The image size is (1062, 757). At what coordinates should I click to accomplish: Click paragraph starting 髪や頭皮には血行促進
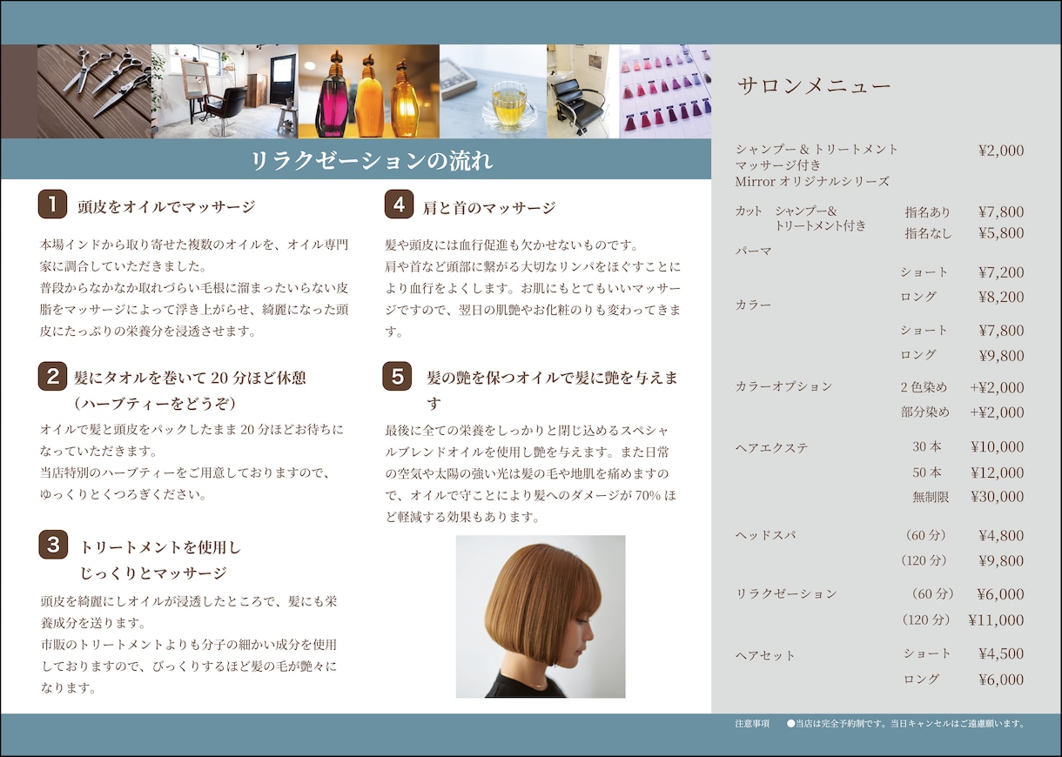click(x=533, y=288)
